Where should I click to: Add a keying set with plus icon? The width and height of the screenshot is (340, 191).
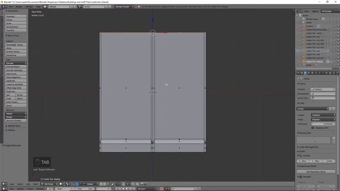click(334, 138)
